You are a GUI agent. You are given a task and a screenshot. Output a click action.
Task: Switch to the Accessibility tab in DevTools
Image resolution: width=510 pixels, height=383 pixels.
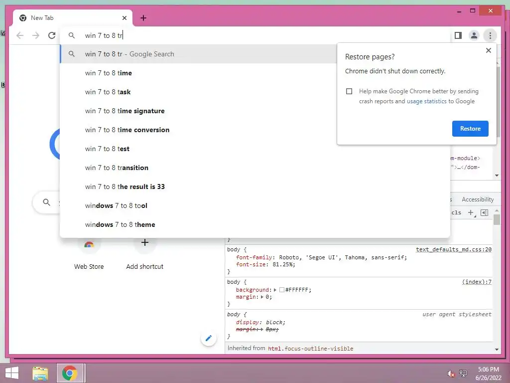click(478, 199)
